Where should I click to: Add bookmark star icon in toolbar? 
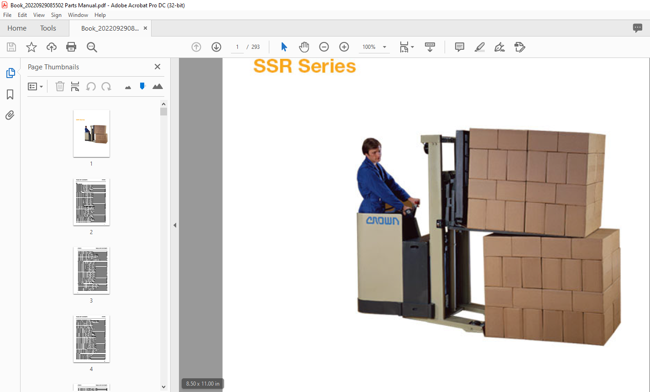(x=31, y=47)
